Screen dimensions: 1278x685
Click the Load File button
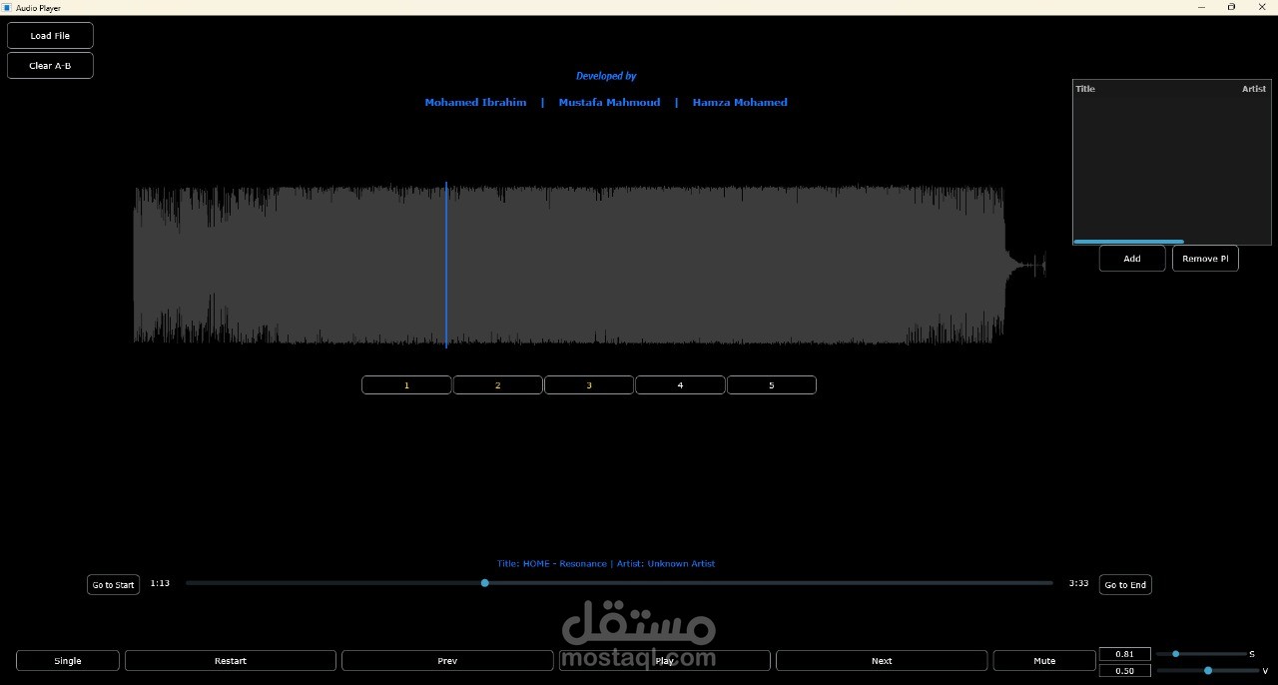tap(50, 34)
